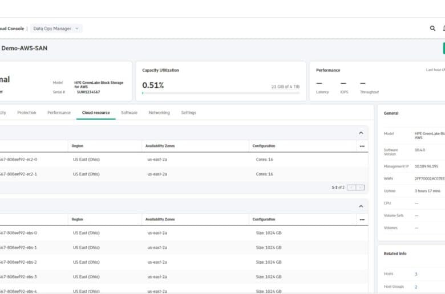445x294 pixels.
Task: Switch to the Performance tab
Action: [59, 113]
